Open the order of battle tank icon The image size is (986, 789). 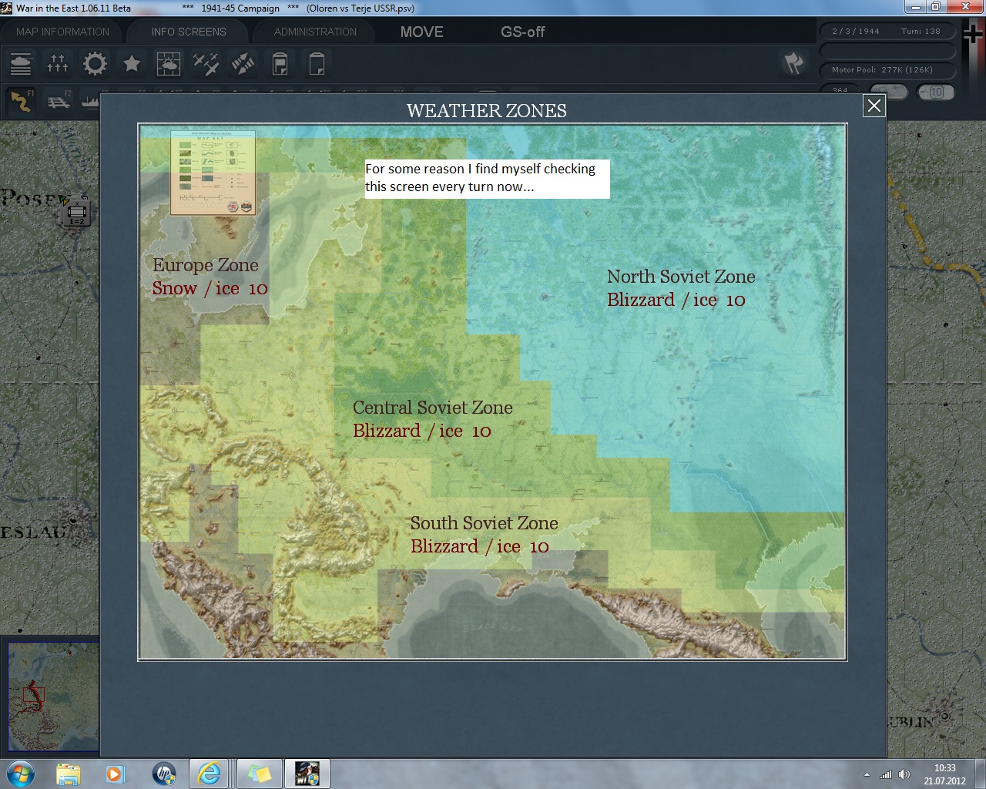coord(21,63)
